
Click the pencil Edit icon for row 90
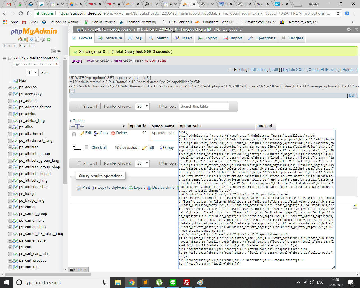pyautogui.click(x=82, y=133)
